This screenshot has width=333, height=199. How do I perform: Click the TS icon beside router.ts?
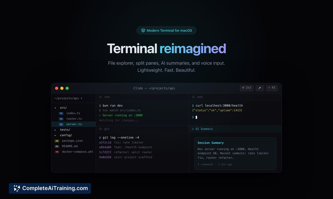(x=61, y=119)
